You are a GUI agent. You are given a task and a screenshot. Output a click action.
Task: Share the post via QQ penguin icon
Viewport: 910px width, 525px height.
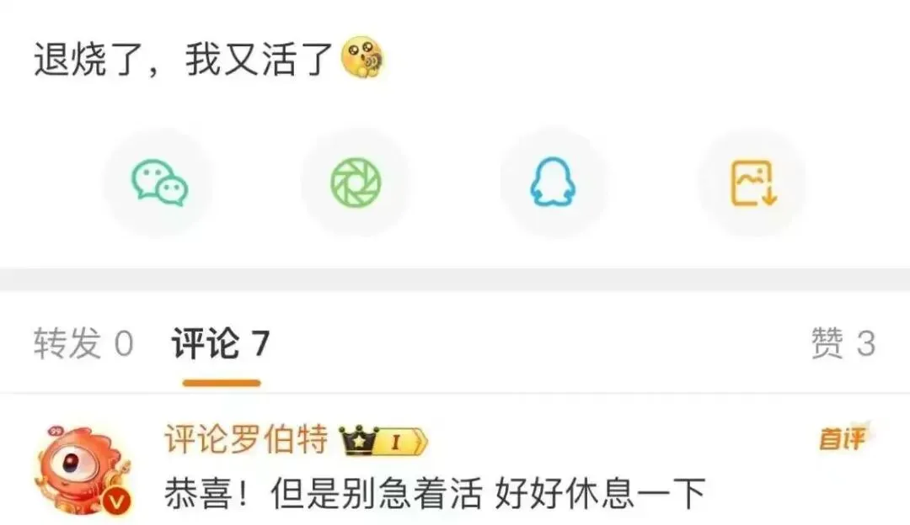pyautogui.click(x=553, y=183)
